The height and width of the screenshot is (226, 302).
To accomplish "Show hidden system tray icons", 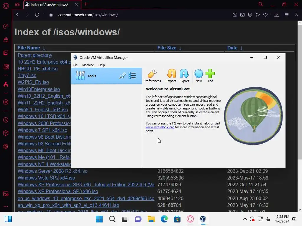I will coord(245,219).
